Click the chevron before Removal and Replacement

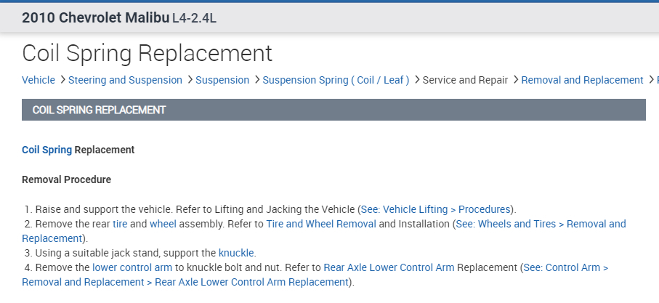coord(515,80)
